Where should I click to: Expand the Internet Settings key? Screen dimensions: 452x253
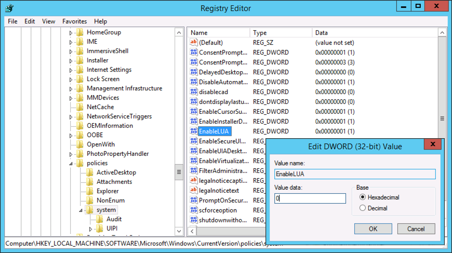pos(71,70)
